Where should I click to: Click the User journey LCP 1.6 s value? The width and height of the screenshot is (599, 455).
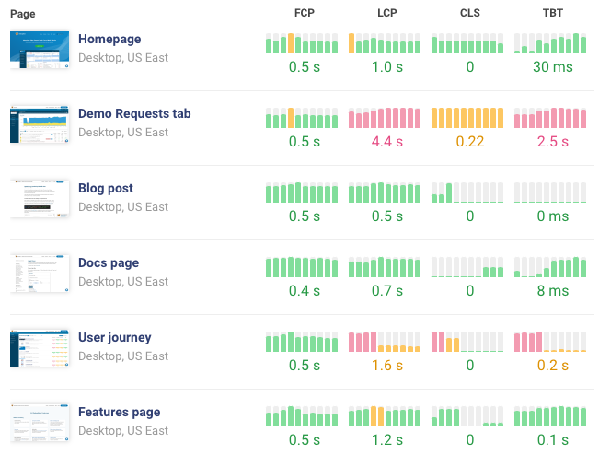click(386, 366)
